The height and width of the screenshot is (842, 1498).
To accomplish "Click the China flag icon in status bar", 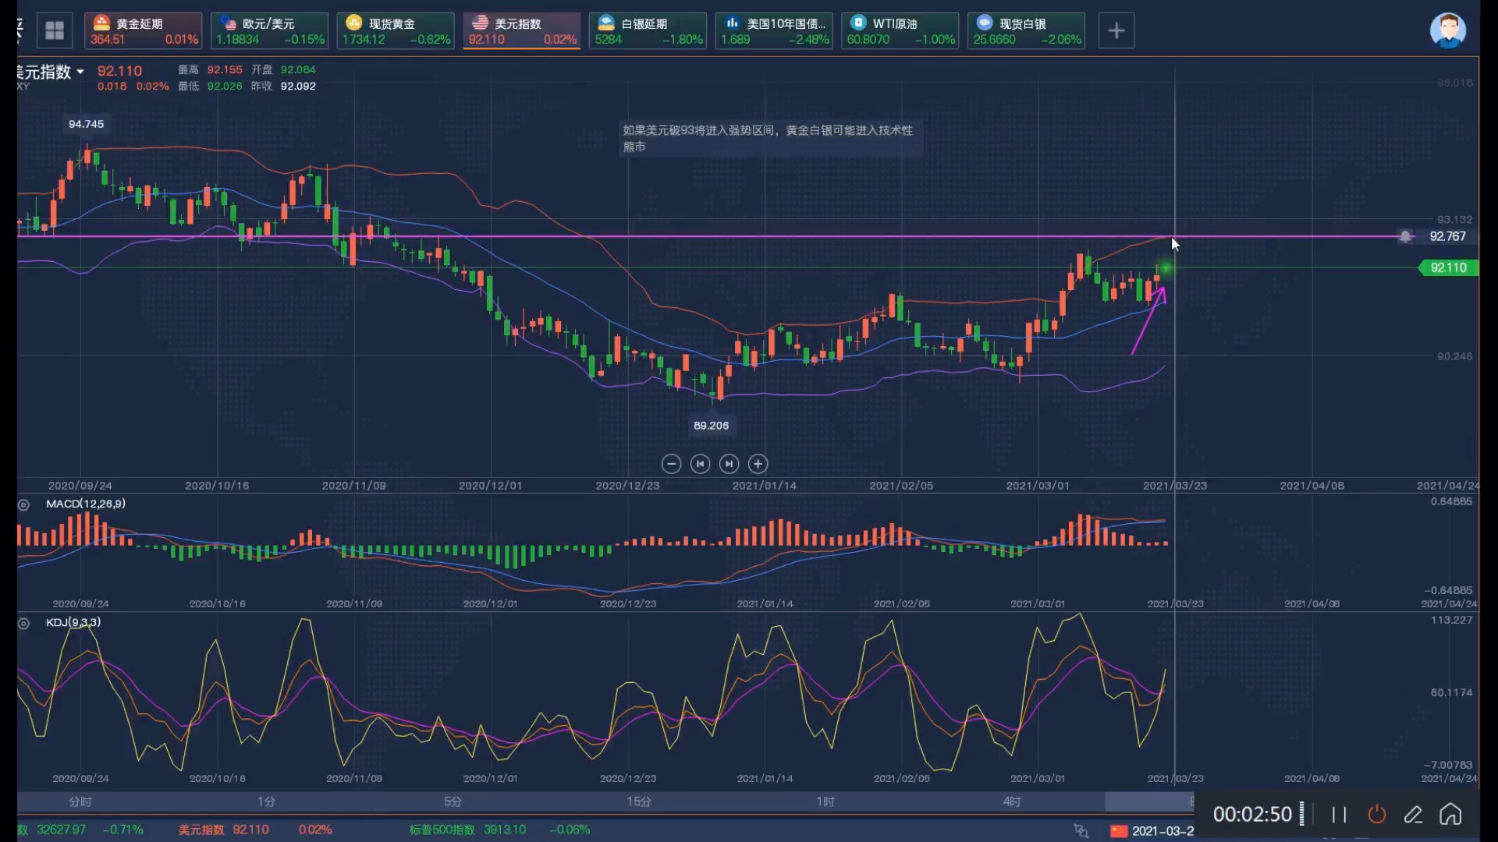I will click(x=1119, y=831).
